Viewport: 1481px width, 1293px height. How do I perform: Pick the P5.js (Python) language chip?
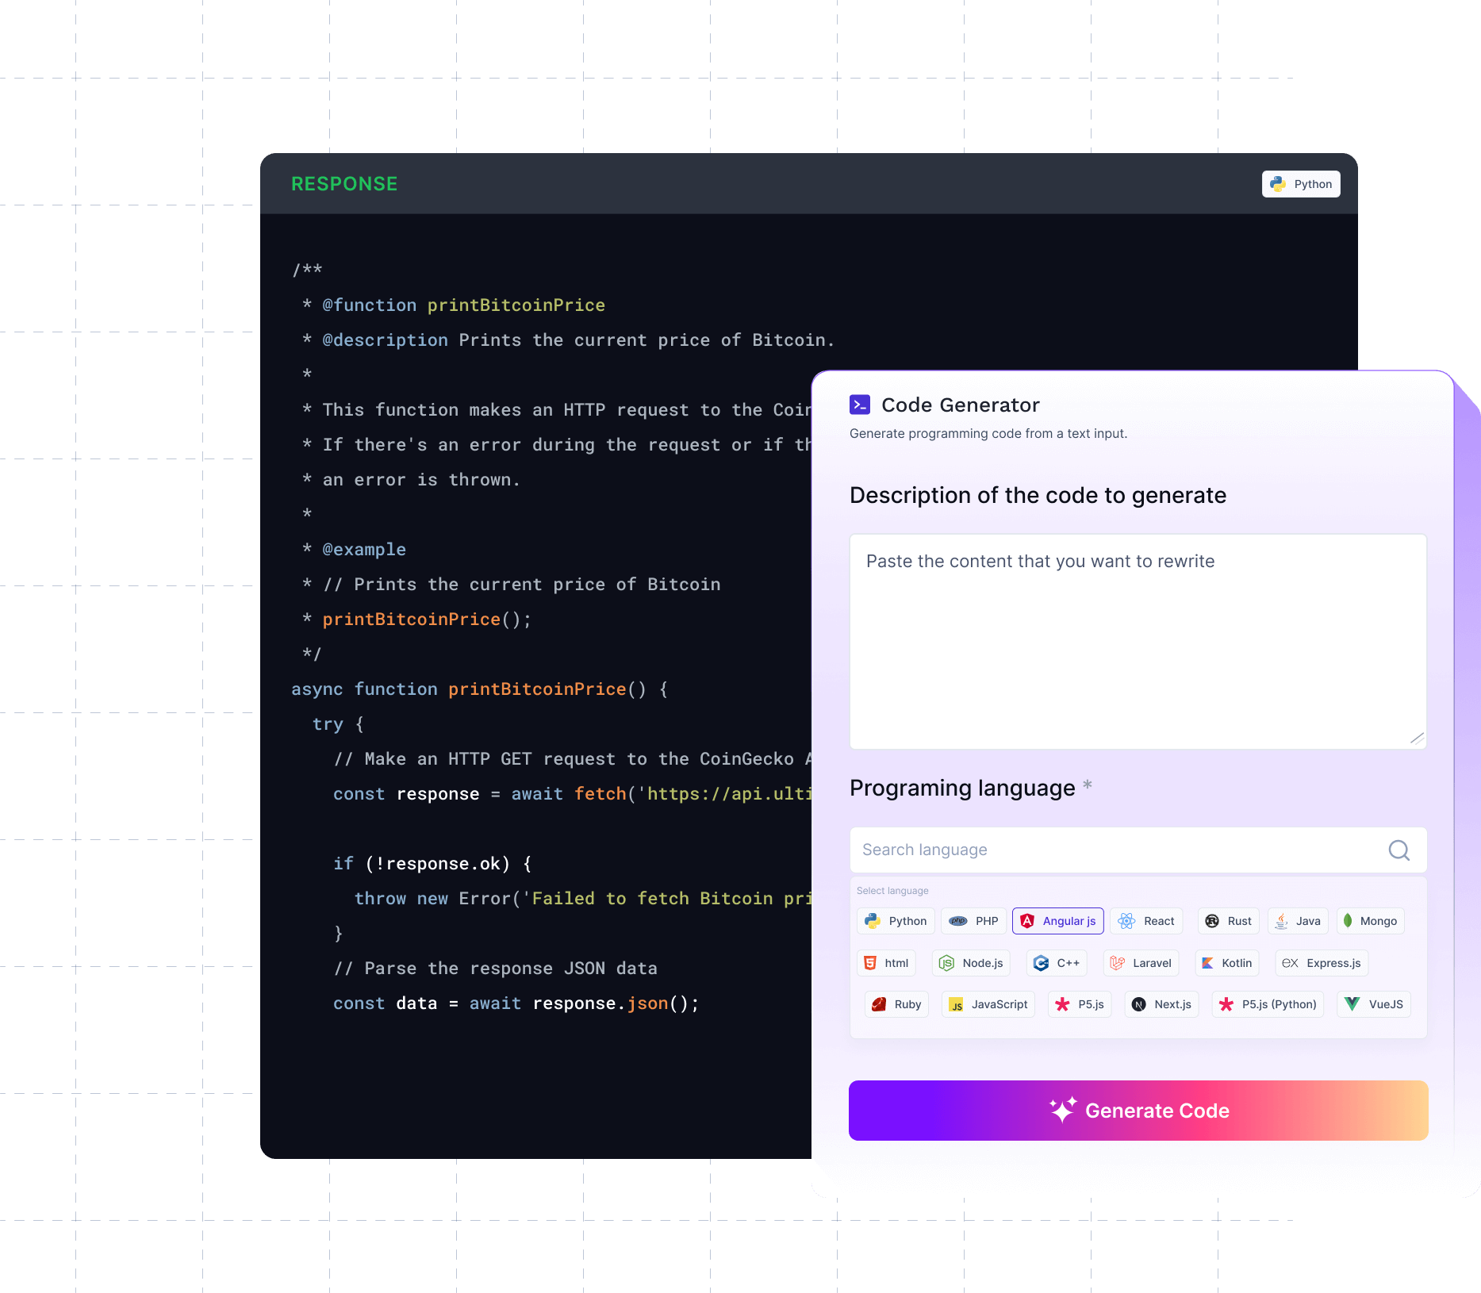(x=1268, y=1004)
